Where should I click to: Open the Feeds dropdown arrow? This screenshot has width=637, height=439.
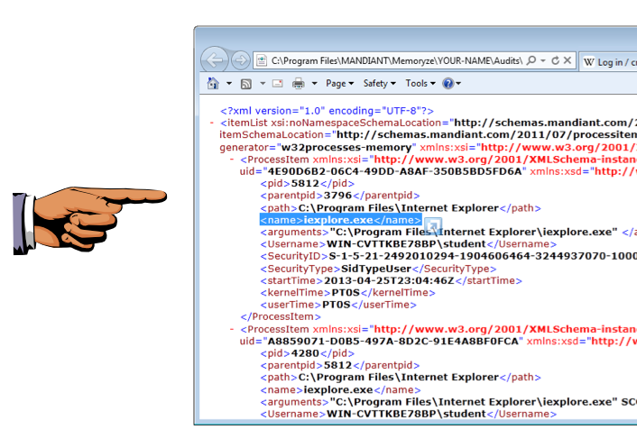(263, 83)
